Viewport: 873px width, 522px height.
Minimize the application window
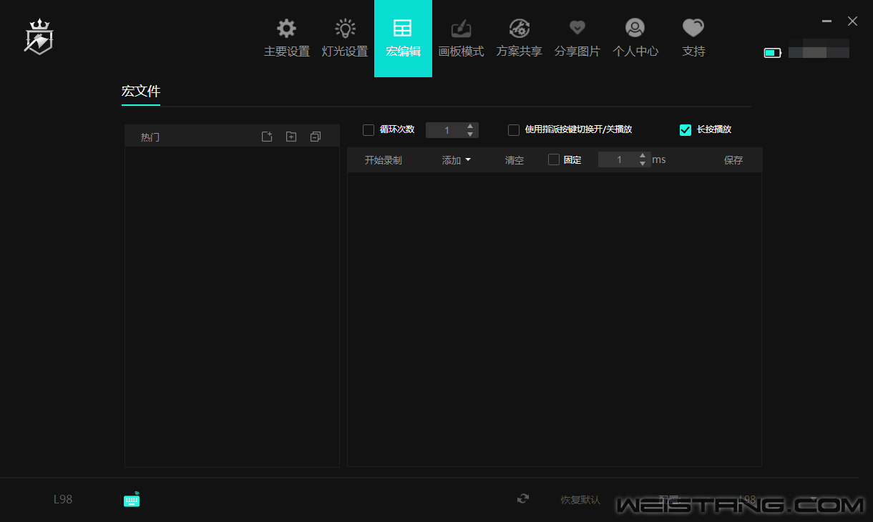pos(827,22)
